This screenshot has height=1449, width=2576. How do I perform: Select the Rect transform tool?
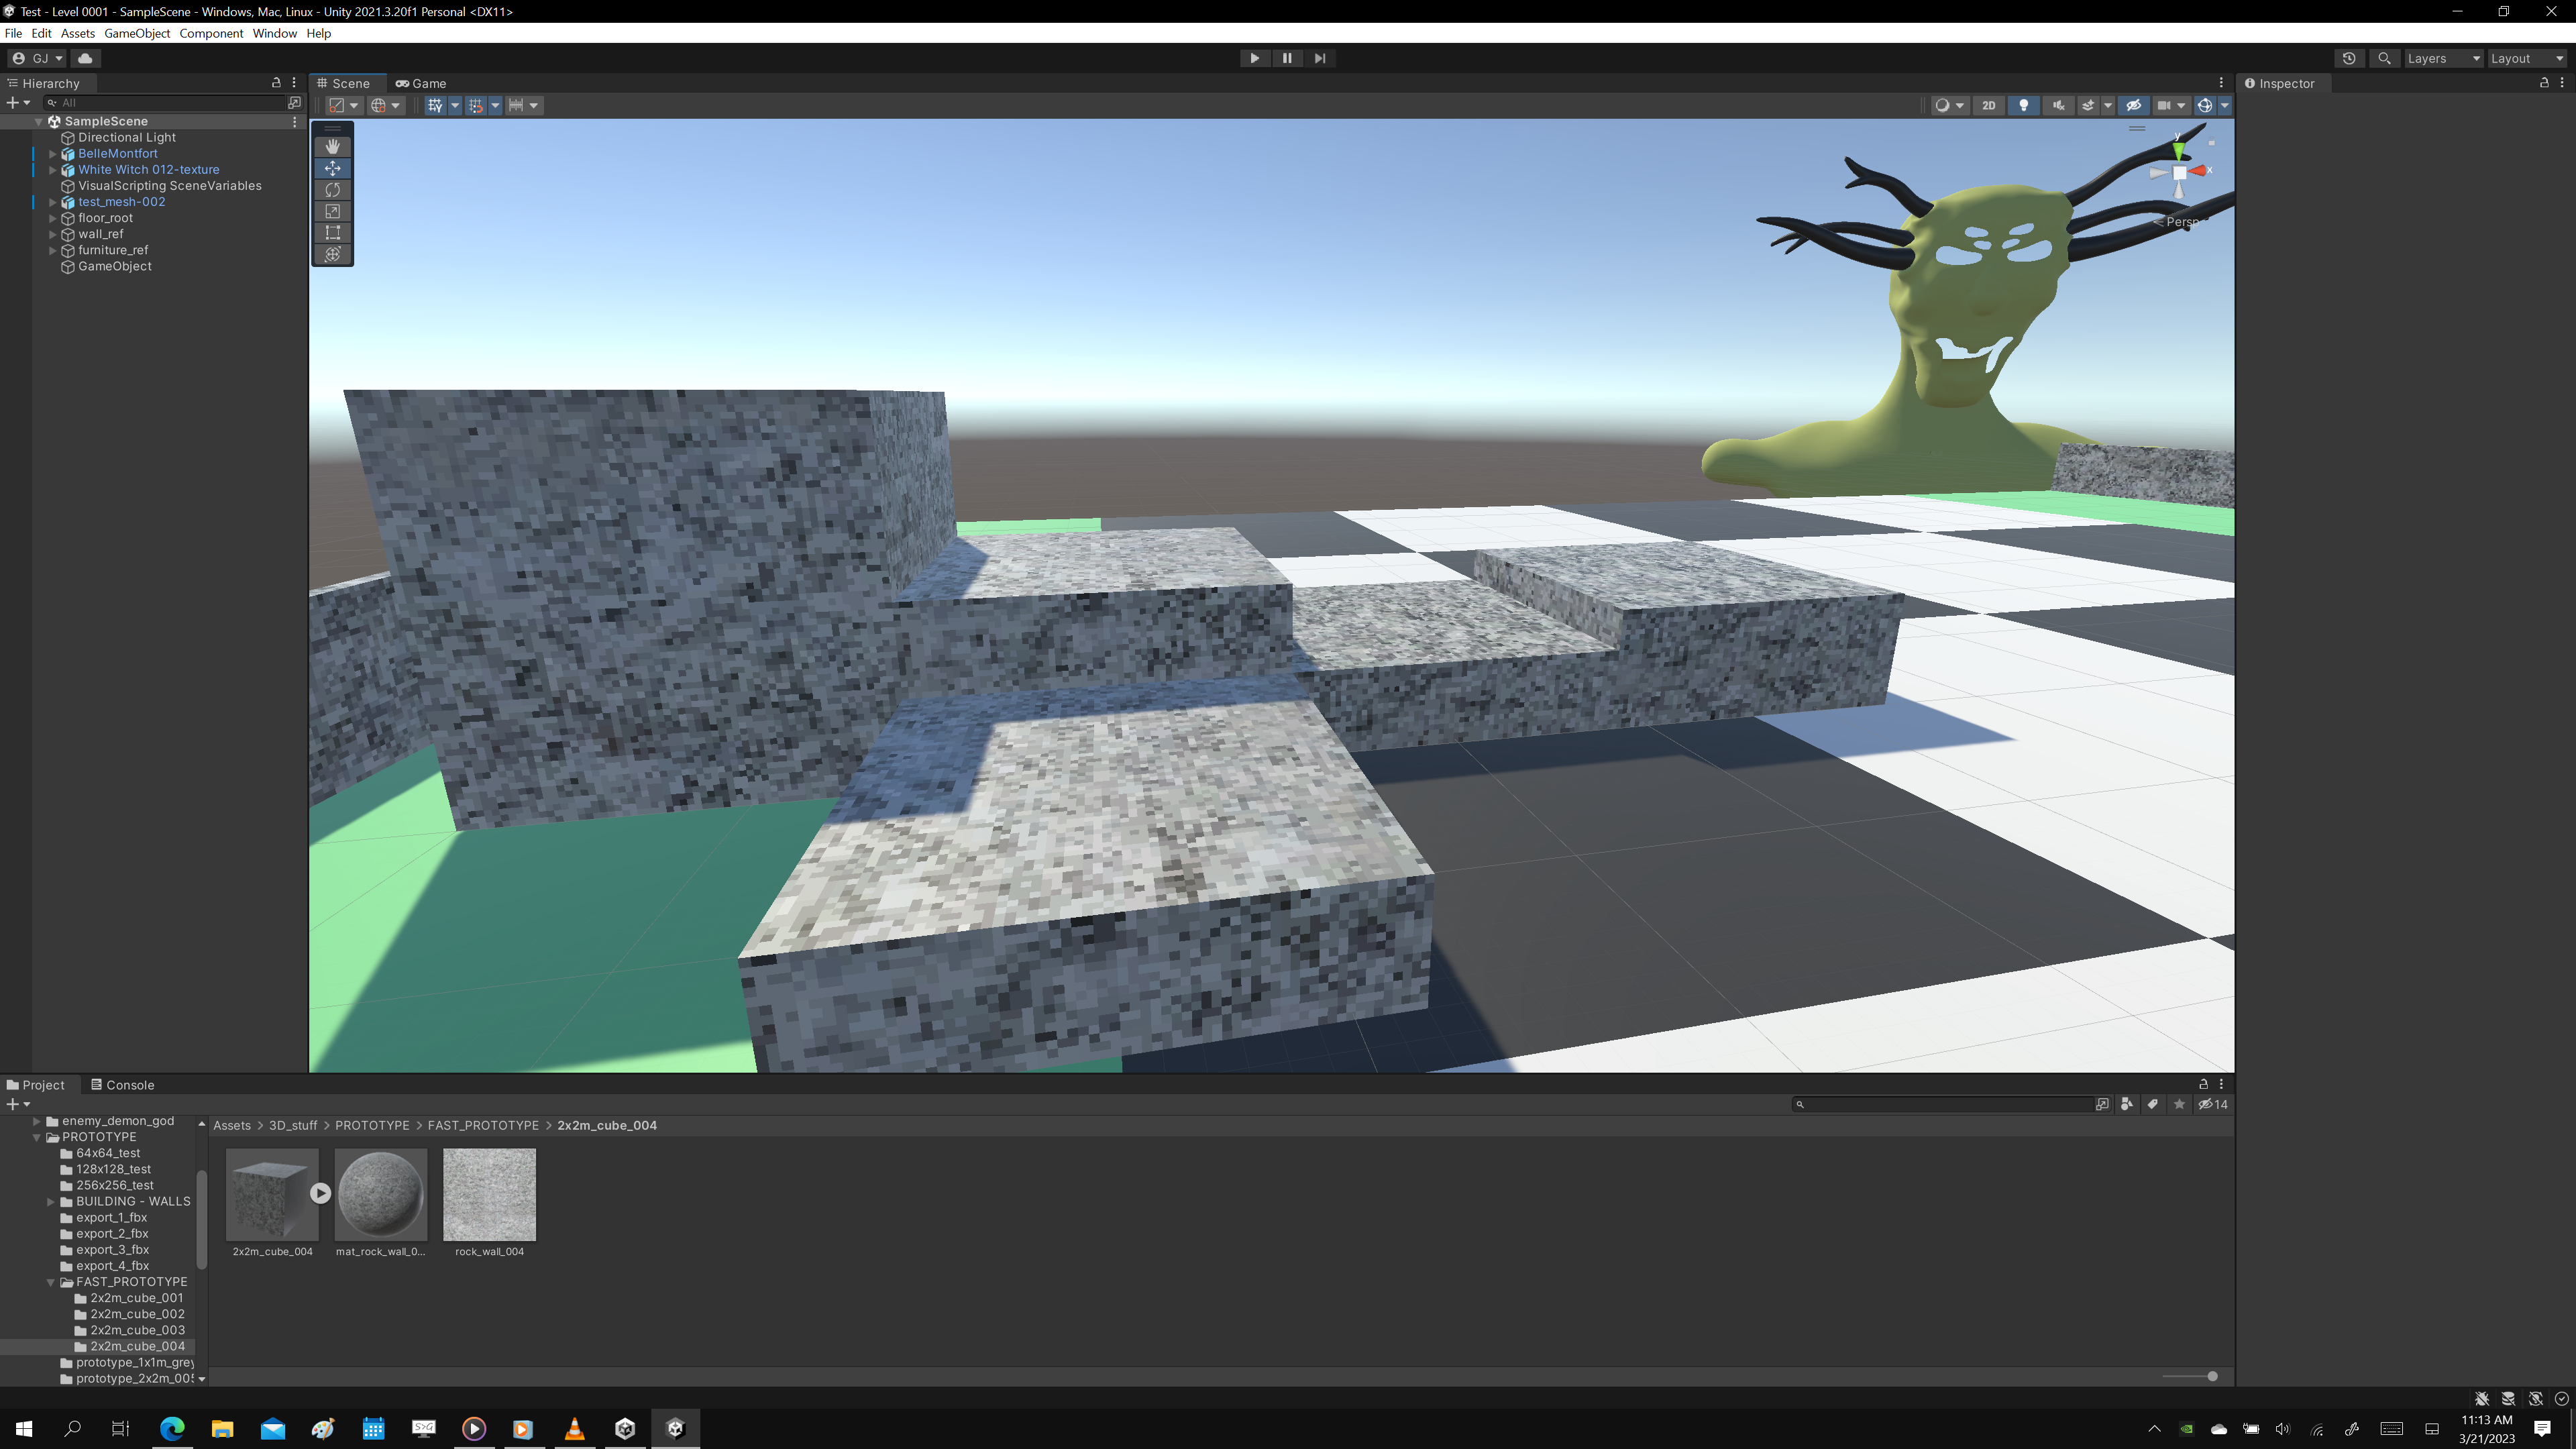[333, 233]
